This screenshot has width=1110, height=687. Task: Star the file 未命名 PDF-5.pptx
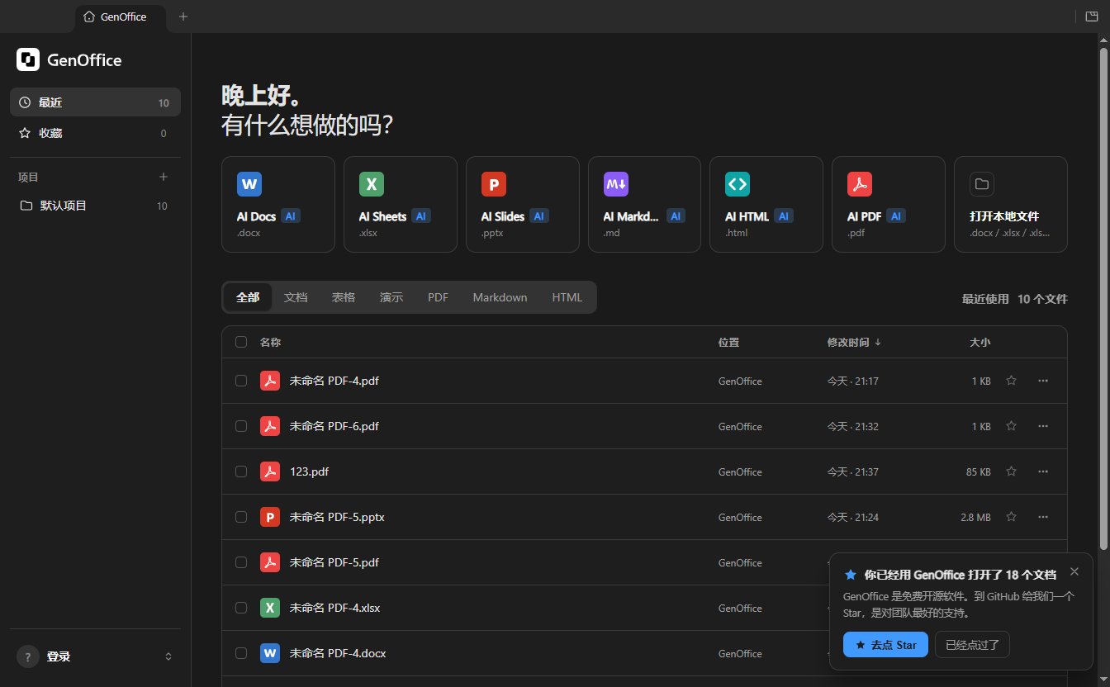pos(1011,517)
